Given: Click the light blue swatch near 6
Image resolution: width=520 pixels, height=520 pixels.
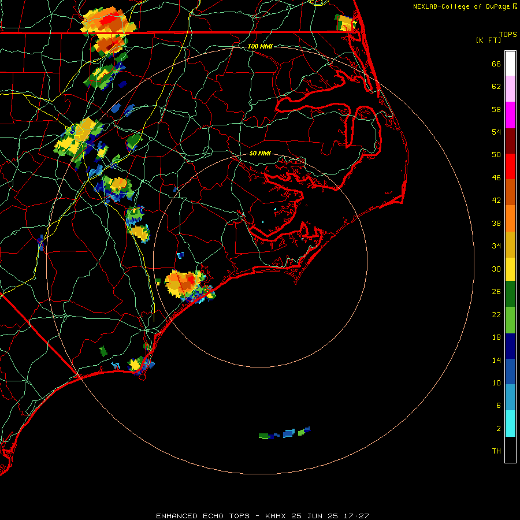Looking at the screenshot, I should click(x=510, y=398).
